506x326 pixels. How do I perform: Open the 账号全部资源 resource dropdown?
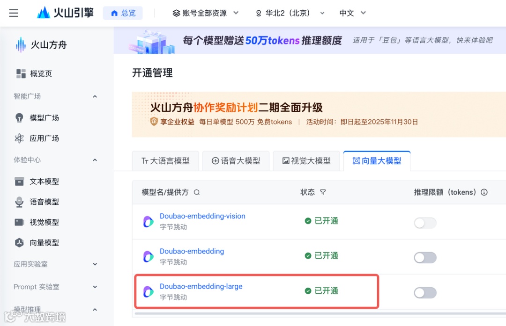coord(206,13)
